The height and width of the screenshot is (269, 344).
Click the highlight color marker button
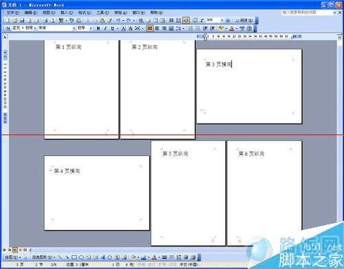point(220,28)
